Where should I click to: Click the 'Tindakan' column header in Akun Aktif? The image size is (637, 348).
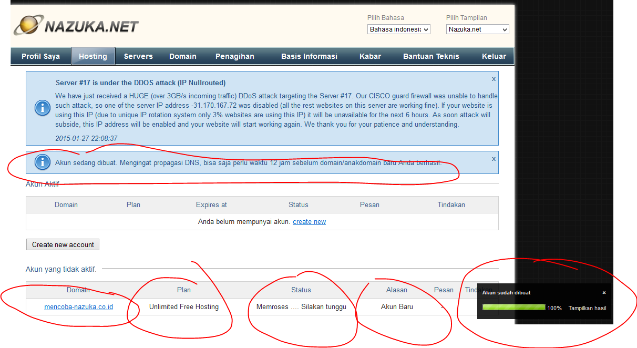451,204
